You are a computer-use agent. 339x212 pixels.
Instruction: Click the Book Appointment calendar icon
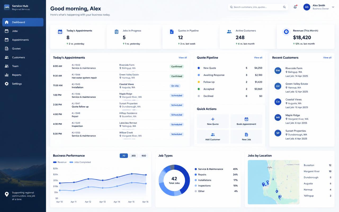click(246, 119)
